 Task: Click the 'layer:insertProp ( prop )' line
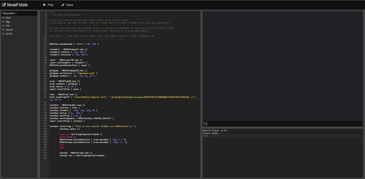pyautogui.click(x=65, y=89)
